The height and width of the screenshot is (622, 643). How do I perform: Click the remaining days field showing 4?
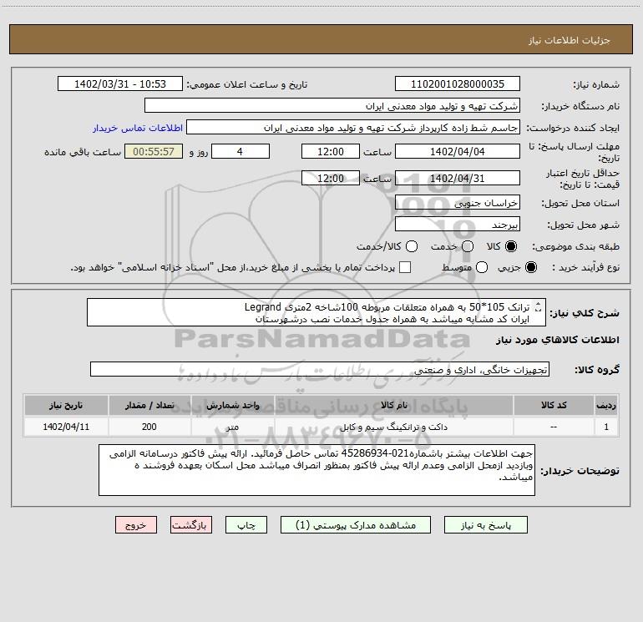[x=240, y=151]
